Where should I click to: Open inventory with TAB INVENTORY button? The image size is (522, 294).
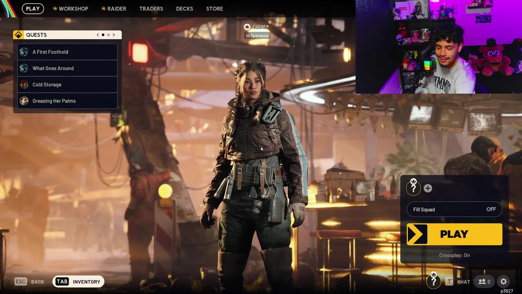(78, 282)
